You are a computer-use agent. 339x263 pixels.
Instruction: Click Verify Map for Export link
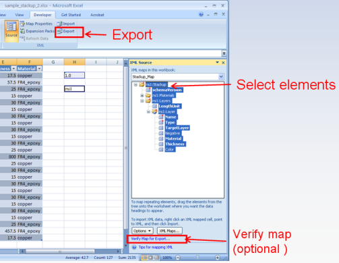pyautogui.click(x=150, y=239)
